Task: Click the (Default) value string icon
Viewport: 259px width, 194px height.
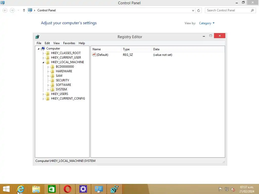Action: click(x=94, y=55)
